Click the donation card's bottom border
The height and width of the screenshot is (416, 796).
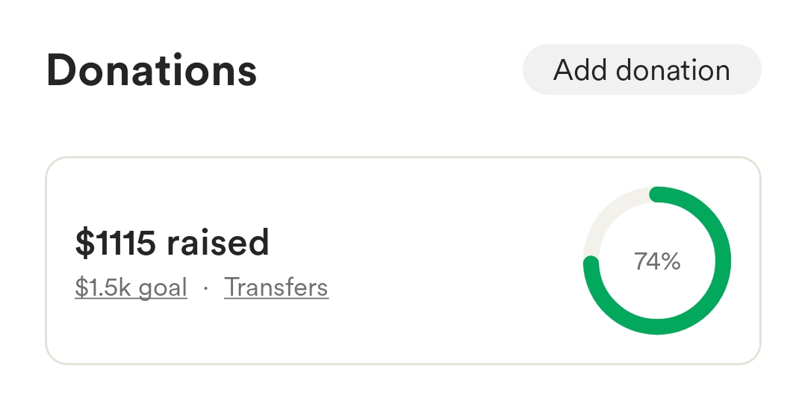pyautogui.click(x=403, y=364)
